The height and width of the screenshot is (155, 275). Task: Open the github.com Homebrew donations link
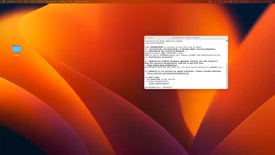click(168, 73)
